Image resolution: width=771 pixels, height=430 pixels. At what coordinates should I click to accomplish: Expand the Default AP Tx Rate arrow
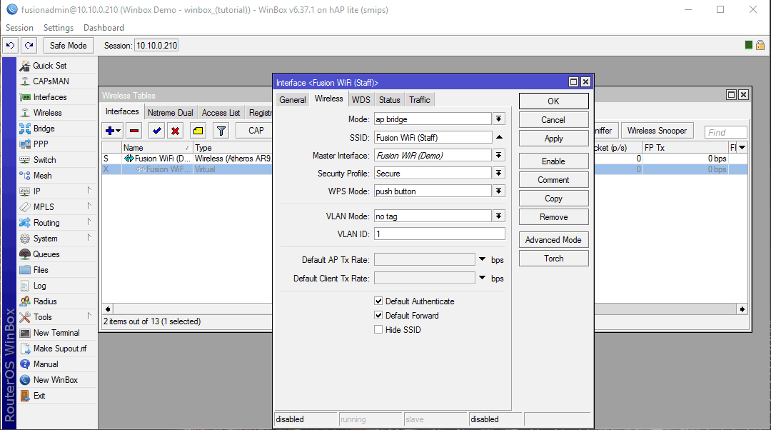pyautogui.click(x=483, y=259)
